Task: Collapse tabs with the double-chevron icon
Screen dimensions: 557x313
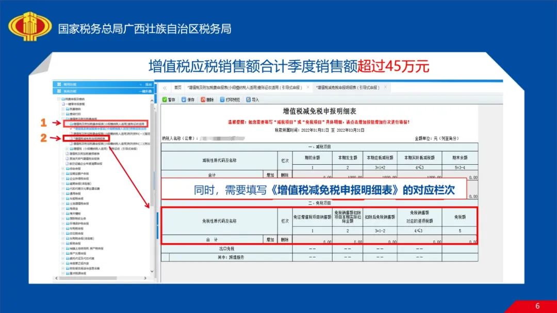Action: tap(165, 88)
